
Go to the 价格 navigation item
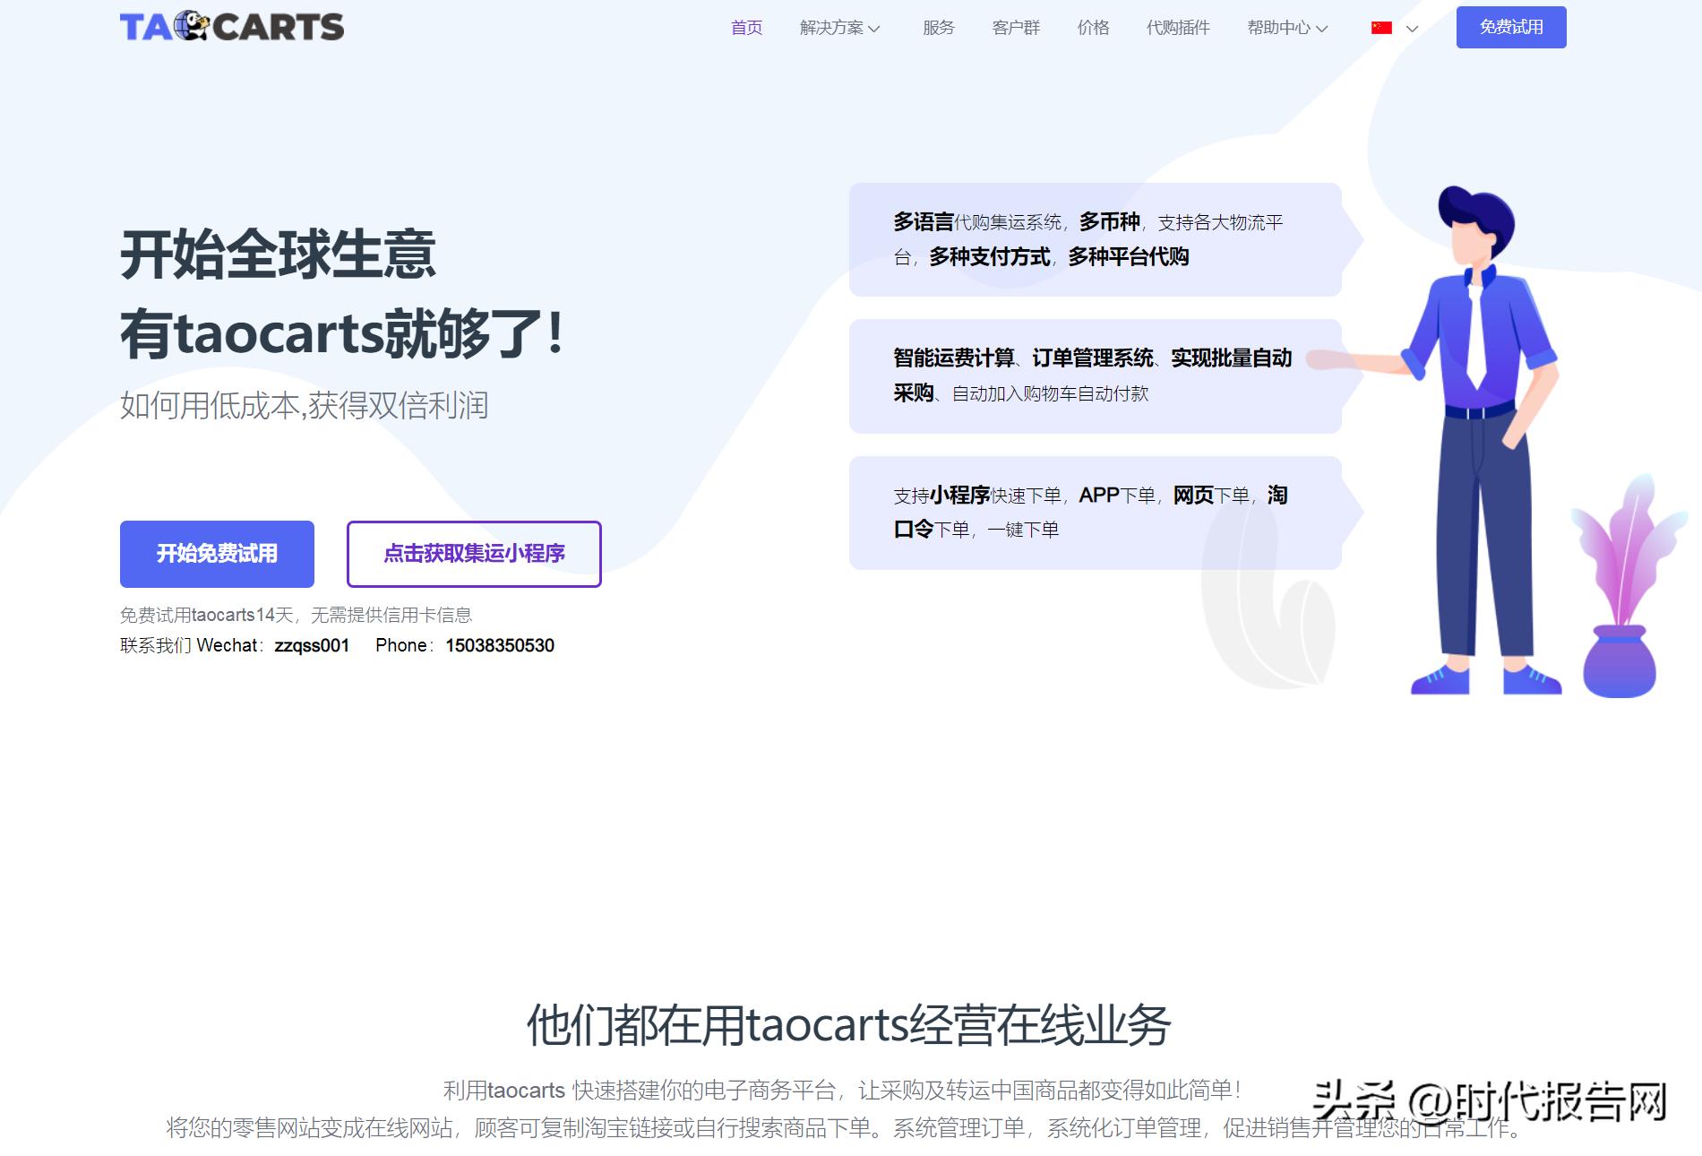click(1092, 28)
